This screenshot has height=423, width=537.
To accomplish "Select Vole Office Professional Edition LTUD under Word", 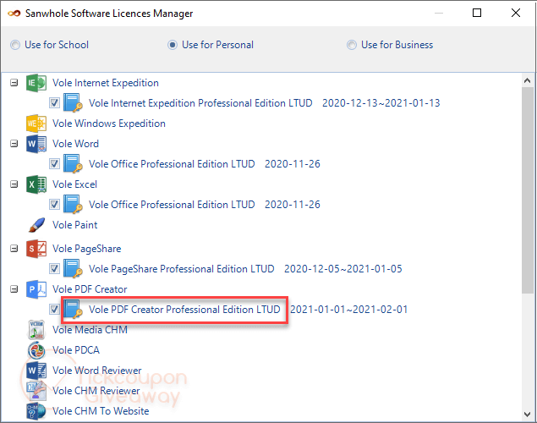I will tap(172, 164).
